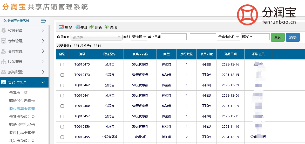Click the 贵宾卡名称 column header
The height and width of the screenshot is (144, 305).
(140, 54)
